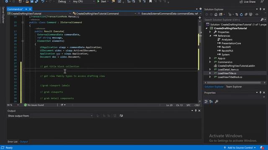This screenshot has height=150, width=268.
Task: Click the Solution Explorer horizontal scrollbar
Action: (234, 82)
